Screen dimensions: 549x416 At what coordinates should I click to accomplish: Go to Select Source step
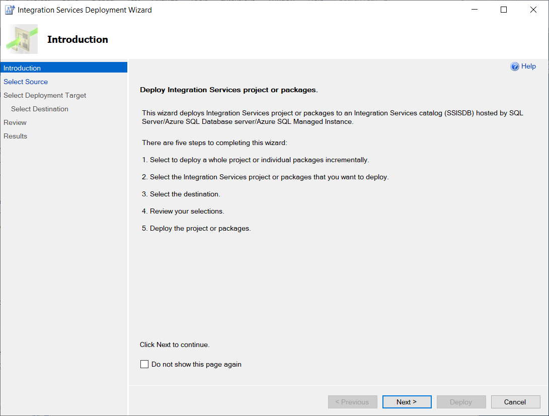tap(26, 82)
